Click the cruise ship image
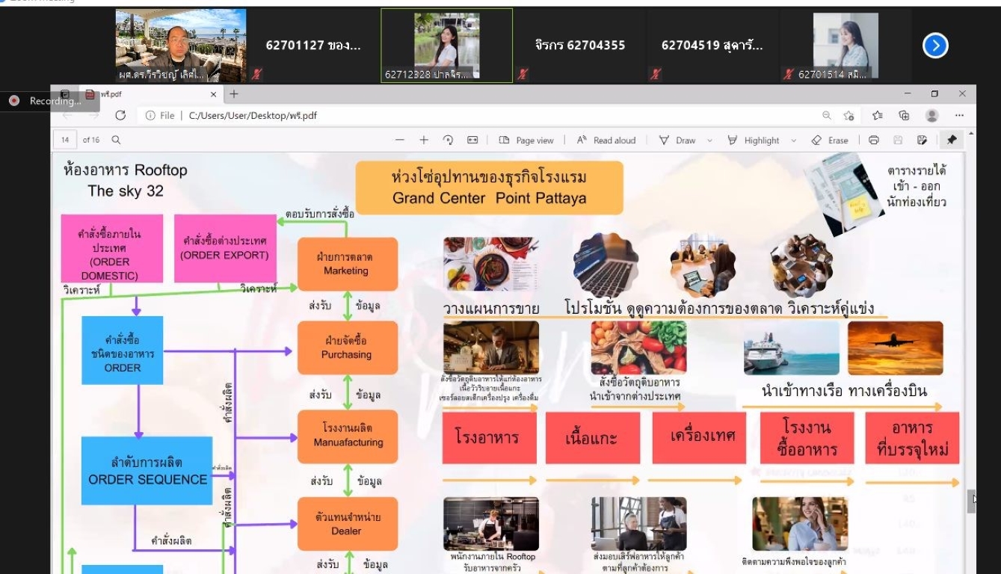 pyautogui.click(x=792, y=348)
